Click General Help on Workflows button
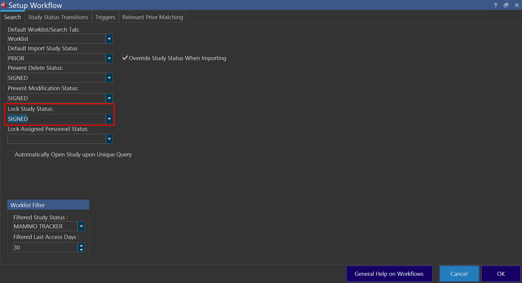522x283 pixels. click(389, 274)
